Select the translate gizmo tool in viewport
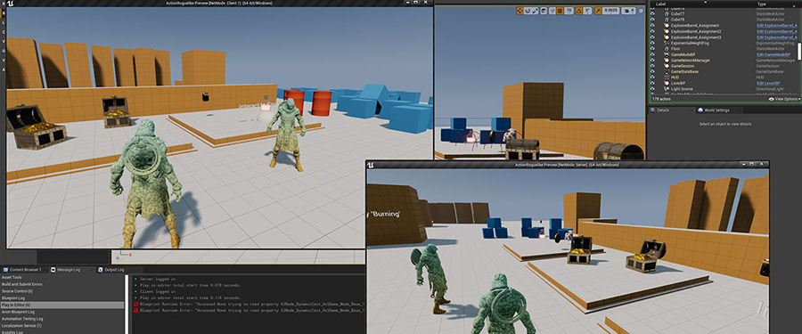Viewport: 802px width, 334px height. [x=520, y=10]
